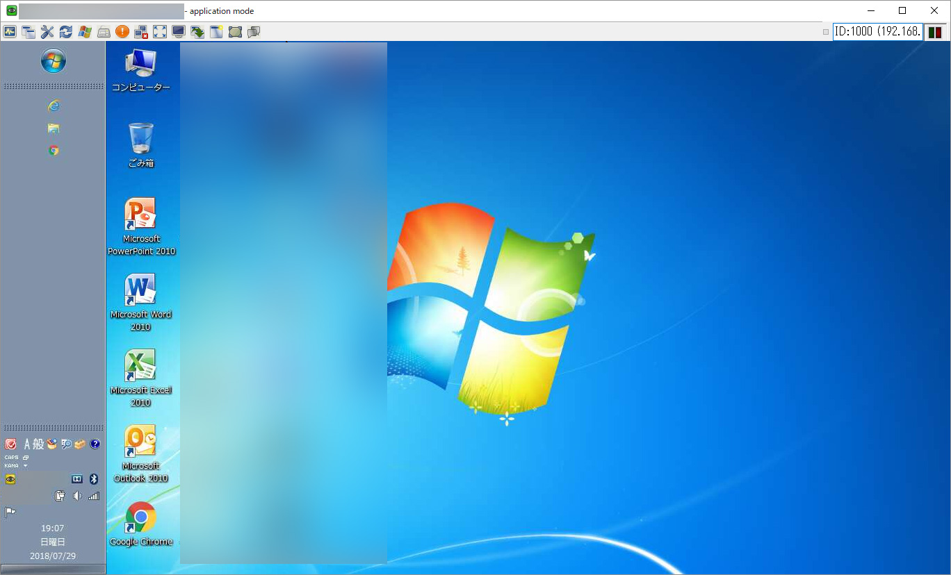Click the clock showing 19:07
The width and height of the screenshot is (951, 575).
(x=53, y=528)
